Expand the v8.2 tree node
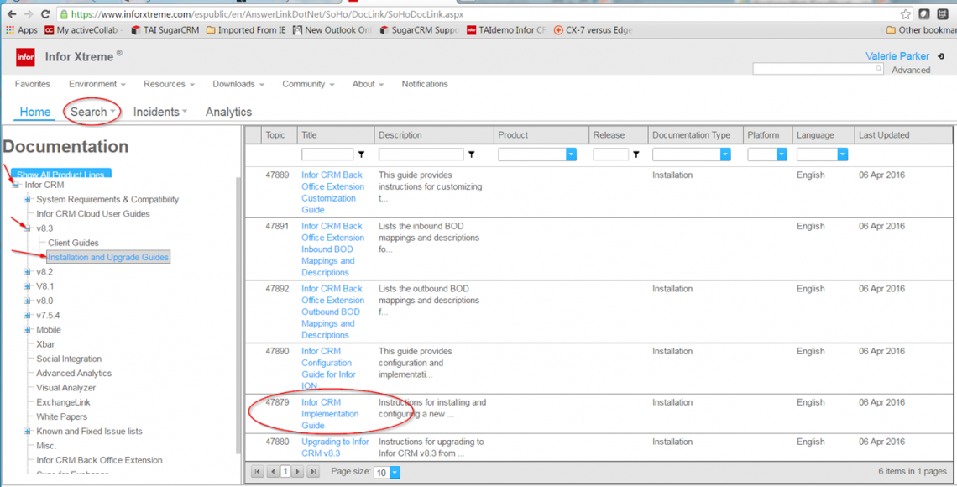This screenshot has width=957, height=487. (28, 272)
